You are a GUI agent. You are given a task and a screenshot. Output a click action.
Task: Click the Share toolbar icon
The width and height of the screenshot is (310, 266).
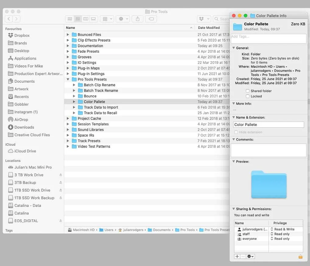pos(138,19)
